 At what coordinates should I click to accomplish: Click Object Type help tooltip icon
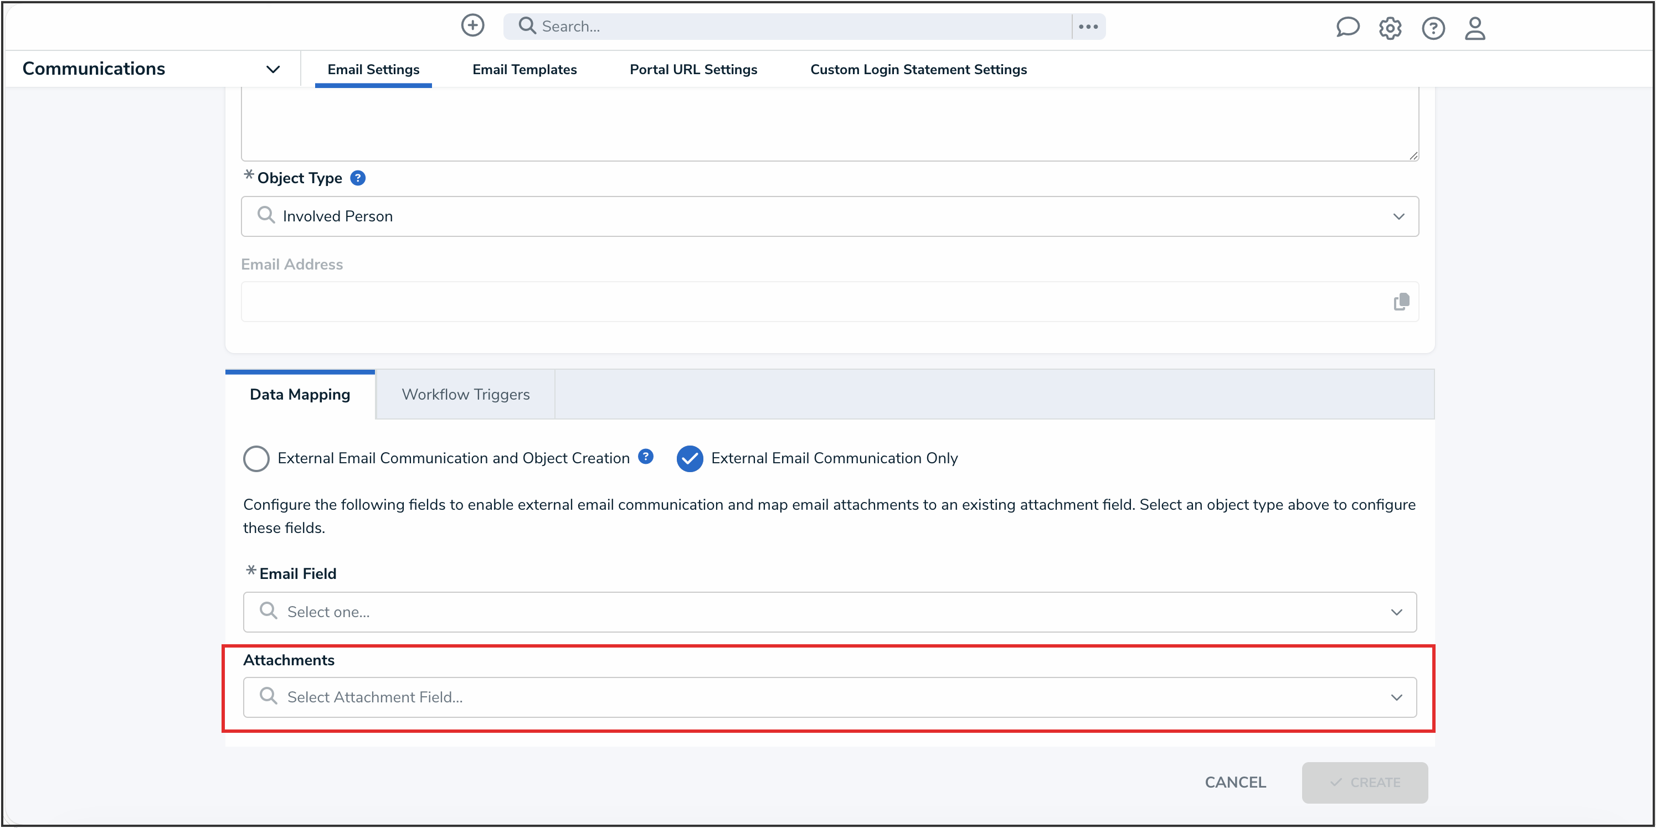coord(358,178)
